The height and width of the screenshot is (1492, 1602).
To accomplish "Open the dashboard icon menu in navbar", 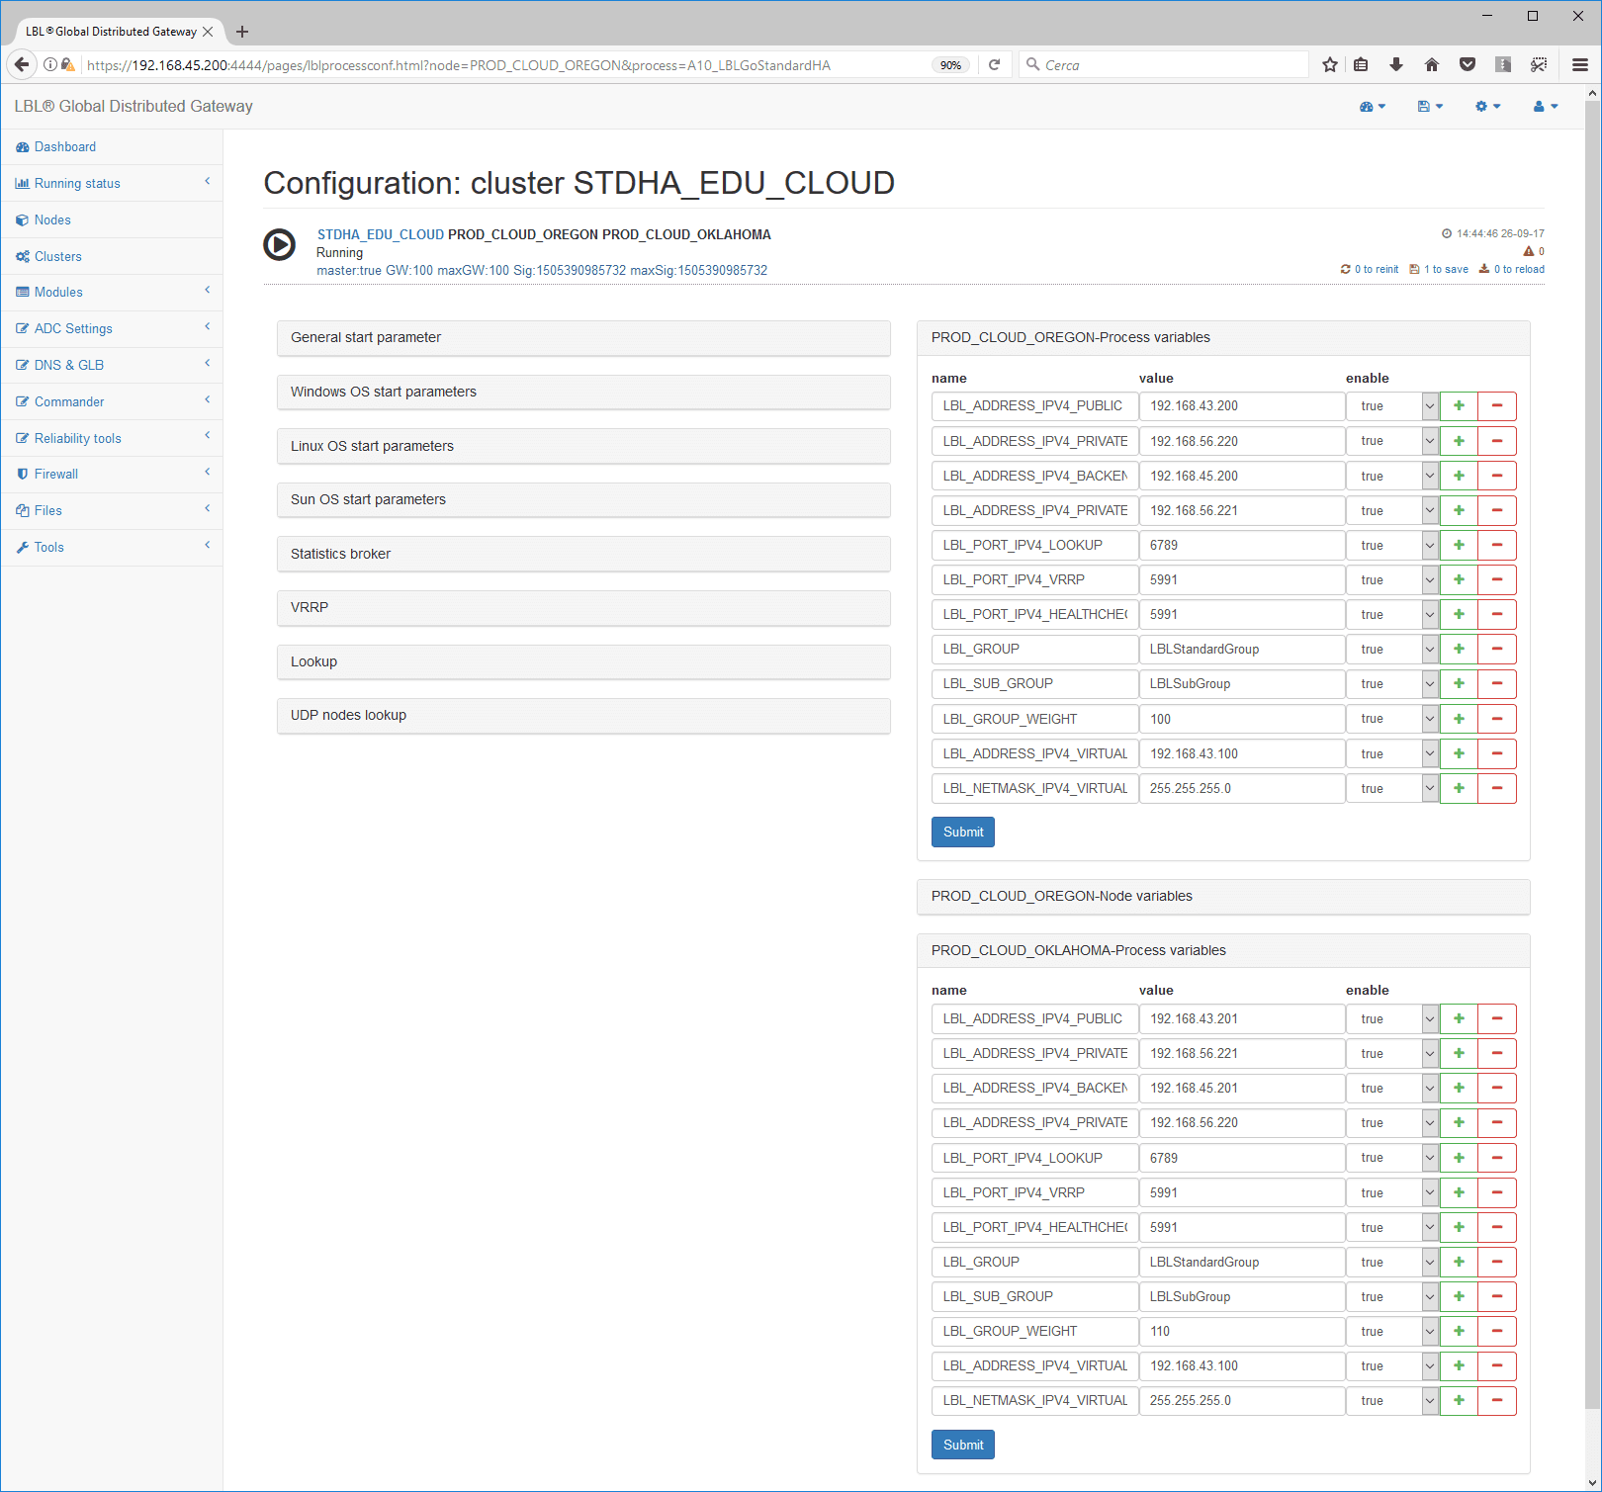I will point(1372,107).
